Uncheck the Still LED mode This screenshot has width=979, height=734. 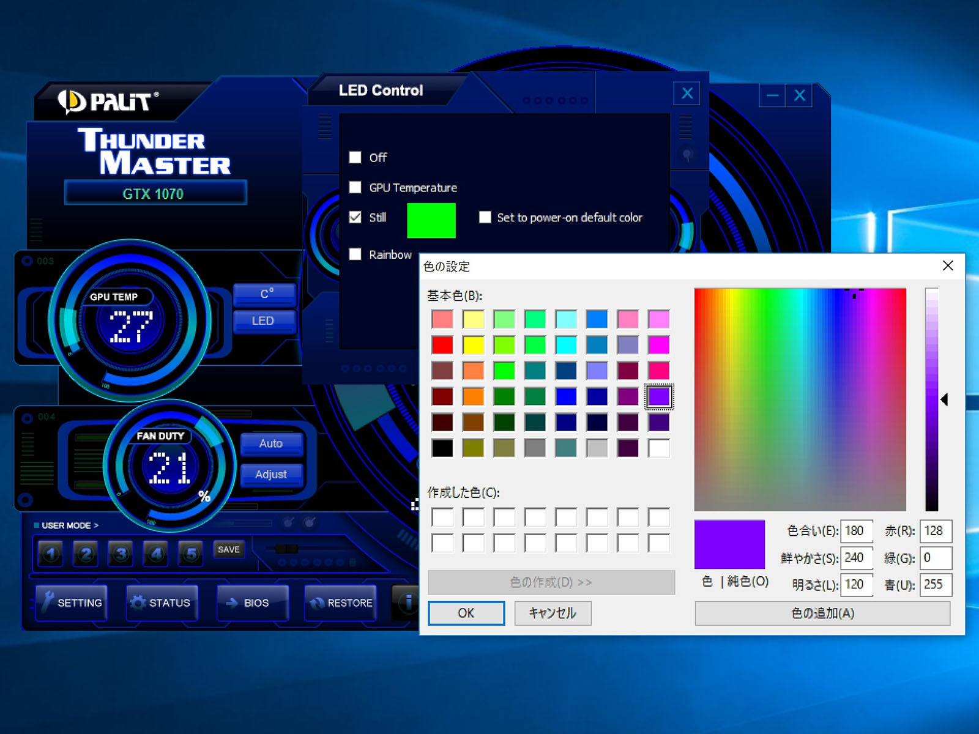(x=355, y=217)
